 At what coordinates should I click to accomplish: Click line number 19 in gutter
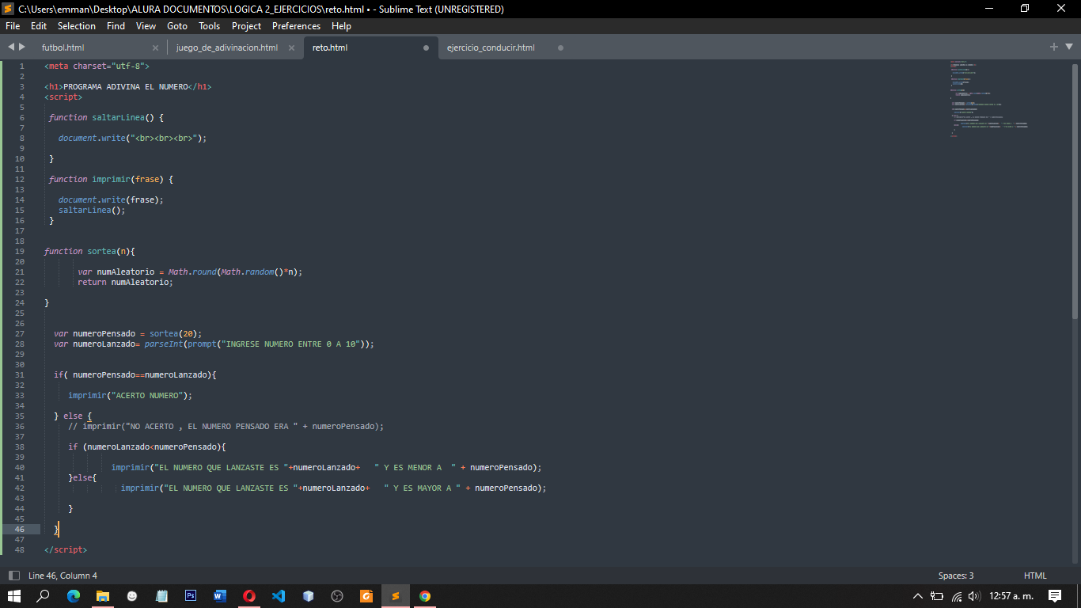[20, 251]
